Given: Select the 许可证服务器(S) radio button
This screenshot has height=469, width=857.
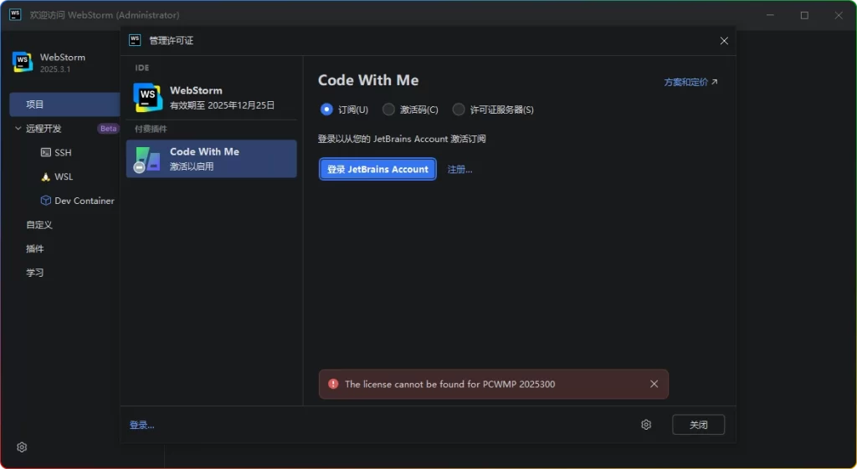Looking at the screenshot, I should pos(459,110).
